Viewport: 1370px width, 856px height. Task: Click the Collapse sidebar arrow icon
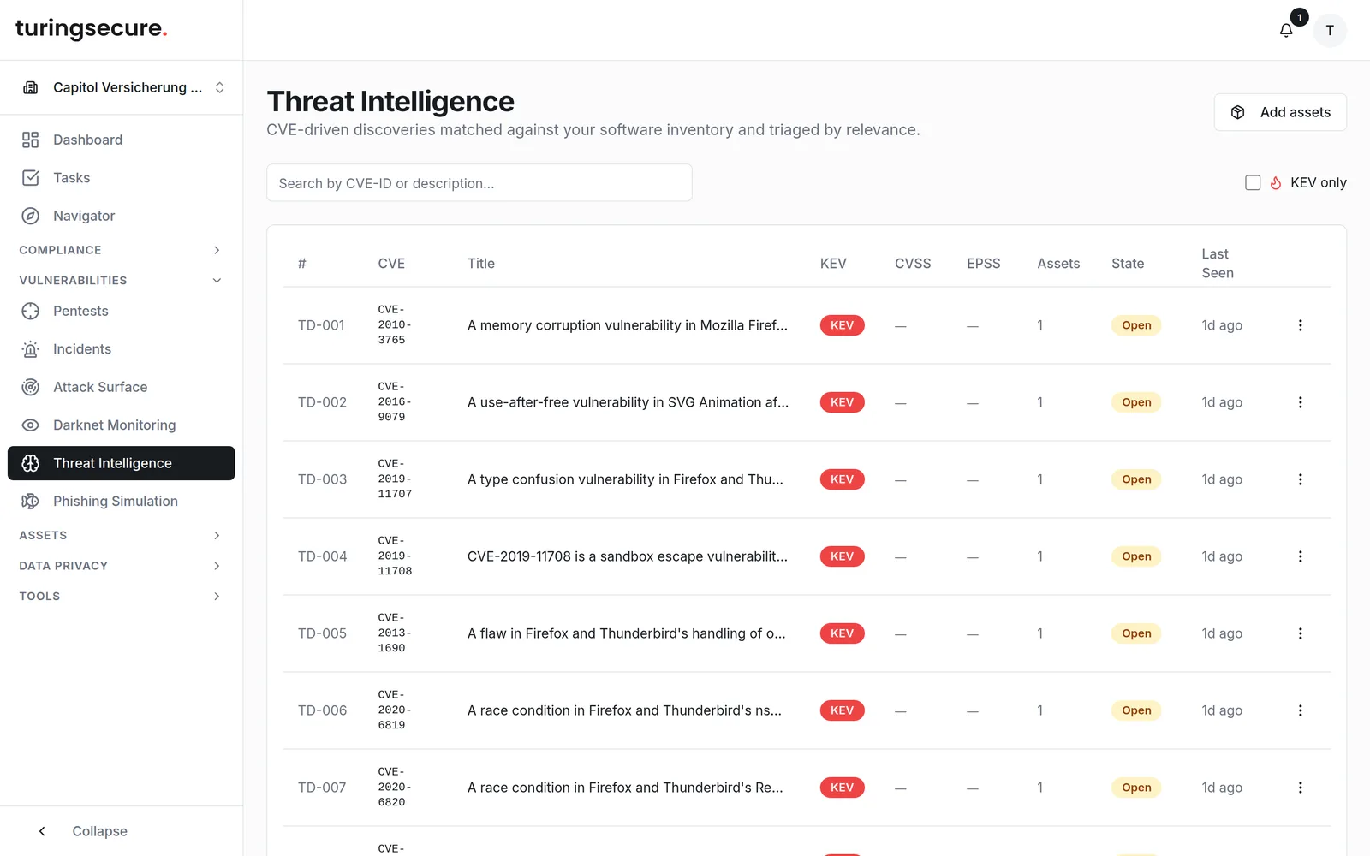tap(42, 831)
